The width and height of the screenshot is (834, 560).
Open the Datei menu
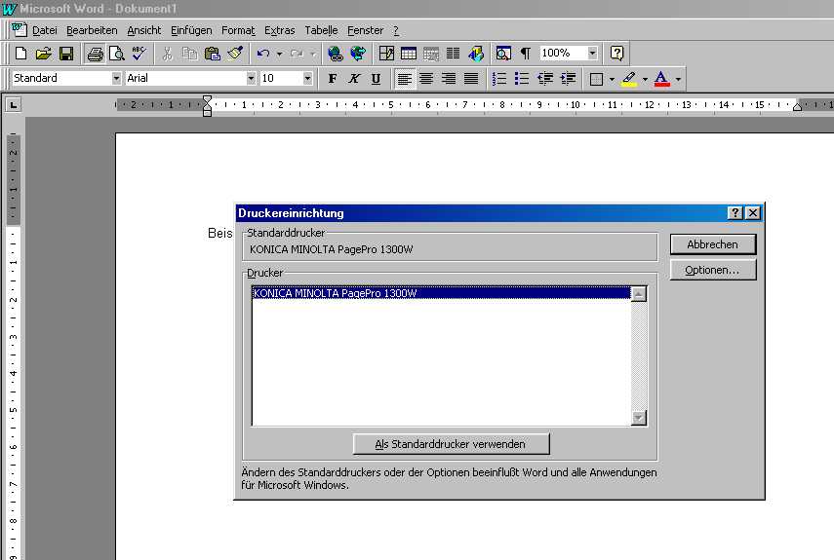(x=45, y=31)
